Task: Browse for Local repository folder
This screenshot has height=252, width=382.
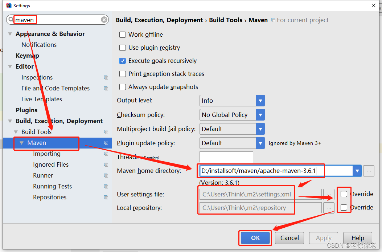Action: [329, 208]
